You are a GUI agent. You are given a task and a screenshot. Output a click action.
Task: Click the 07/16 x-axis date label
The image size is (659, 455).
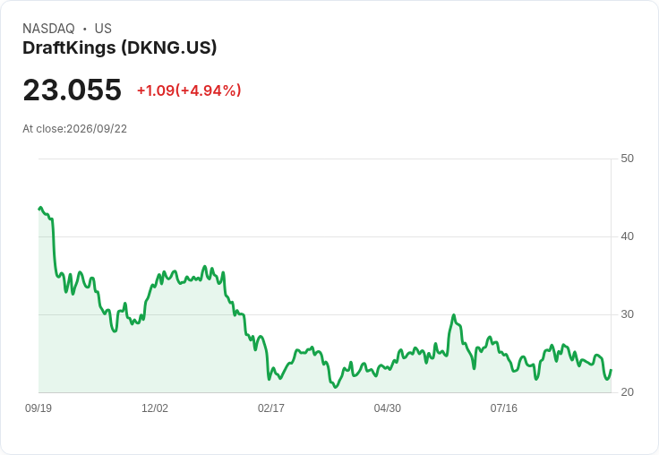pos(503,408)
